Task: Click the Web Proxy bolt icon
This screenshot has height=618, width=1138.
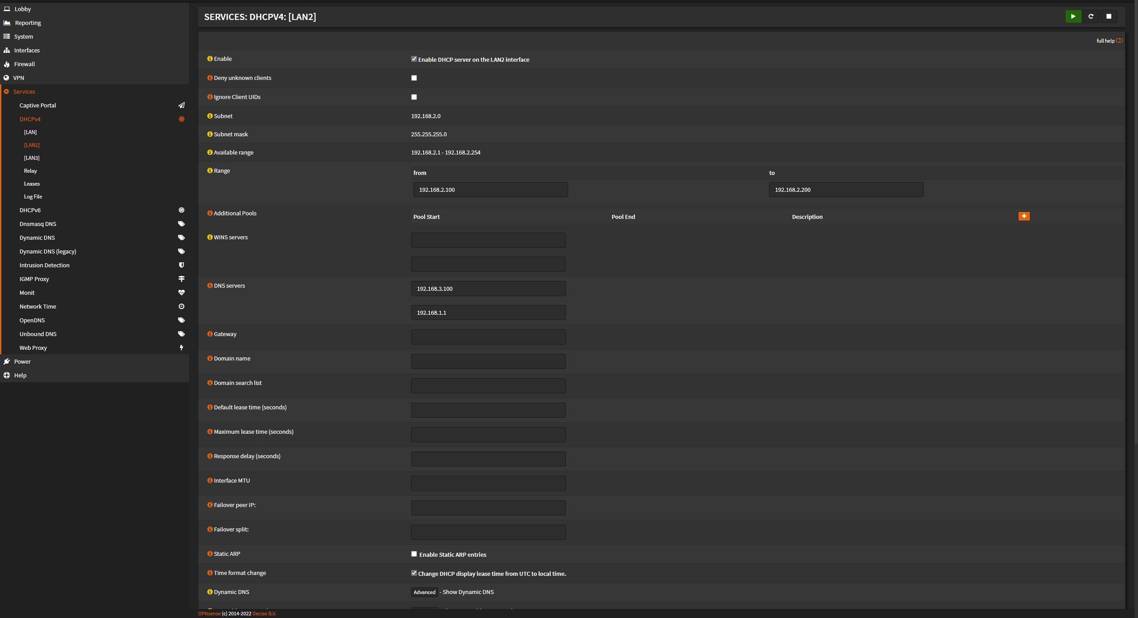Action: tap(181, 348)
